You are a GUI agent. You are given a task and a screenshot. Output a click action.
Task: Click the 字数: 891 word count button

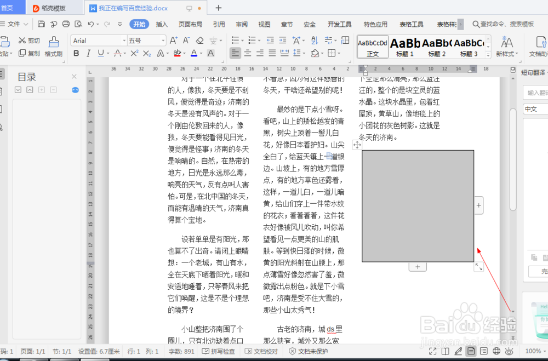[x=181, y=351]
